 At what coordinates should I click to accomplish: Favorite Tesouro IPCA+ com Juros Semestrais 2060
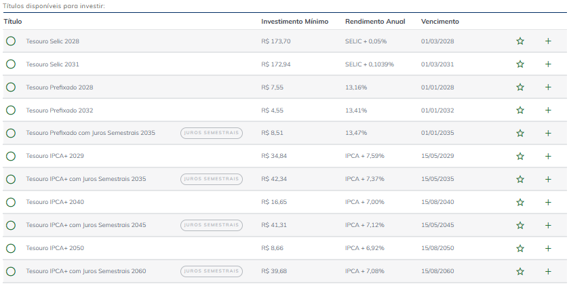point(520,271)
